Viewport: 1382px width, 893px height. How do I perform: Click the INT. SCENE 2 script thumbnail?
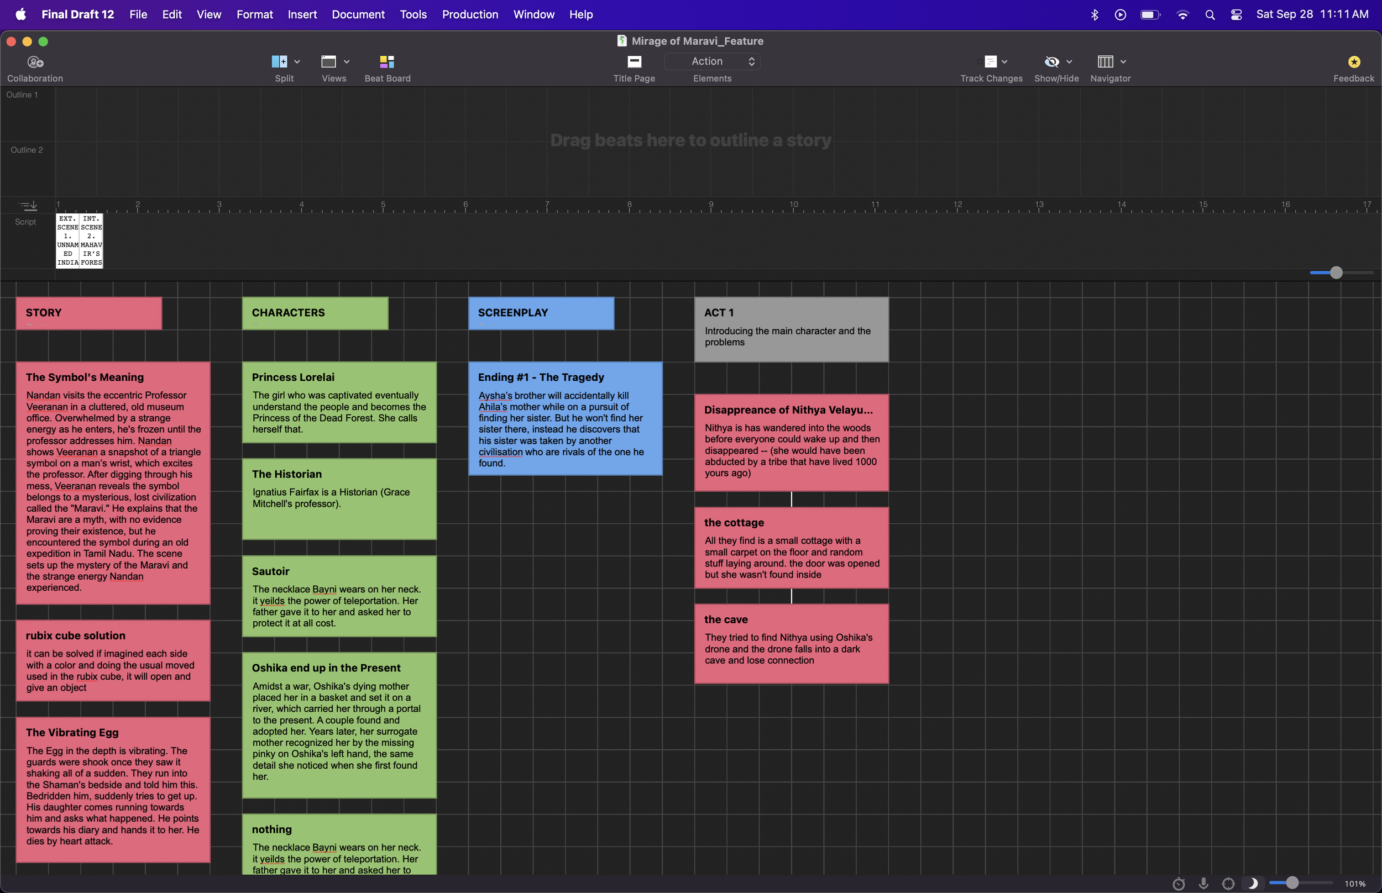pos(91,240)
